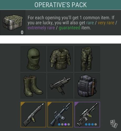
Task: Click the first blue dot on M16
Action: pyautogui.click(x=59, y=124)
